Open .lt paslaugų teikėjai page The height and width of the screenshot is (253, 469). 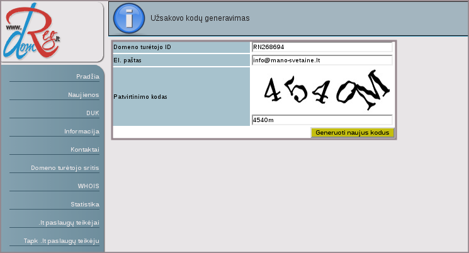pos(69,223)
